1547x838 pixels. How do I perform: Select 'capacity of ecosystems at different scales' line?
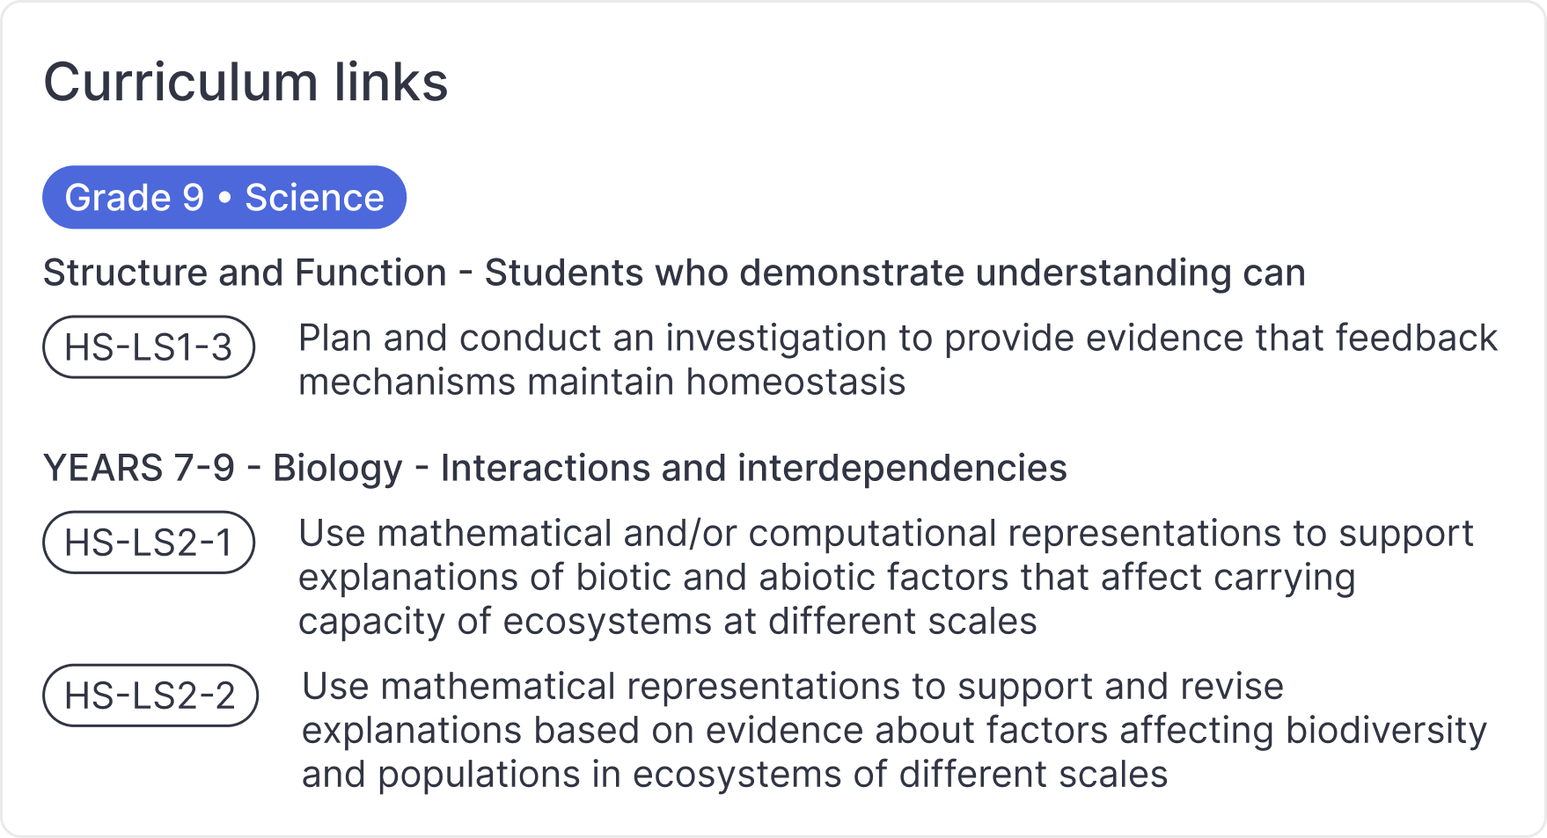tap(667, 622)
